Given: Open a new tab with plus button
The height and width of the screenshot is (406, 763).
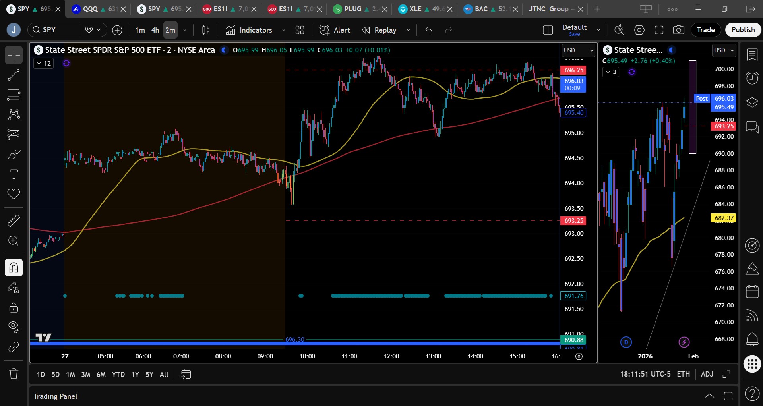Looking at the screenshot, I should pos(597,9).
